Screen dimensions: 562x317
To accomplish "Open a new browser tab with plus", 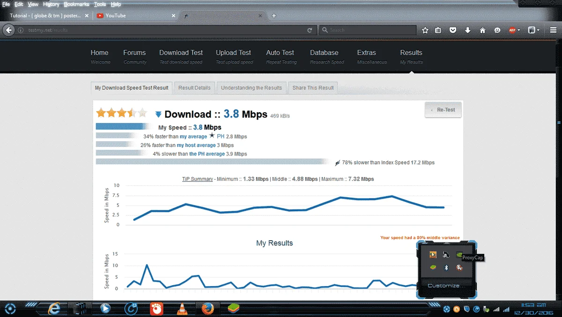I will coord(274,15).
